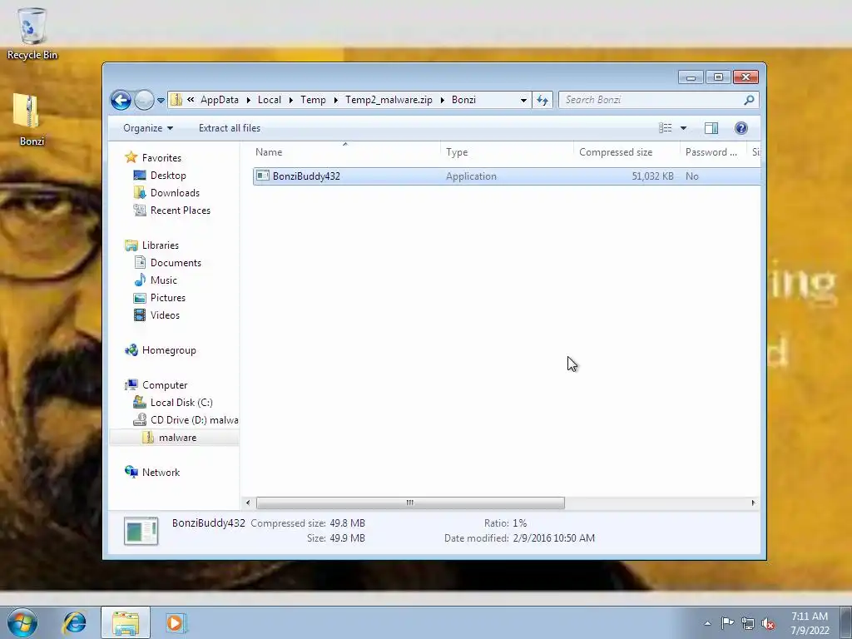Screen dimensions: 852x639
Task: Select the malware zip folder in tree
Action: [177, 438]
